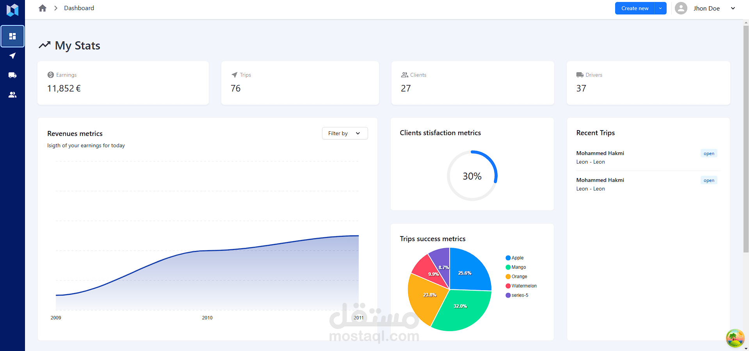Screen dimensions: 749x351
Task: Click the Drivers card truck icon
Action: pyautogui.click(x=580, y=75)
